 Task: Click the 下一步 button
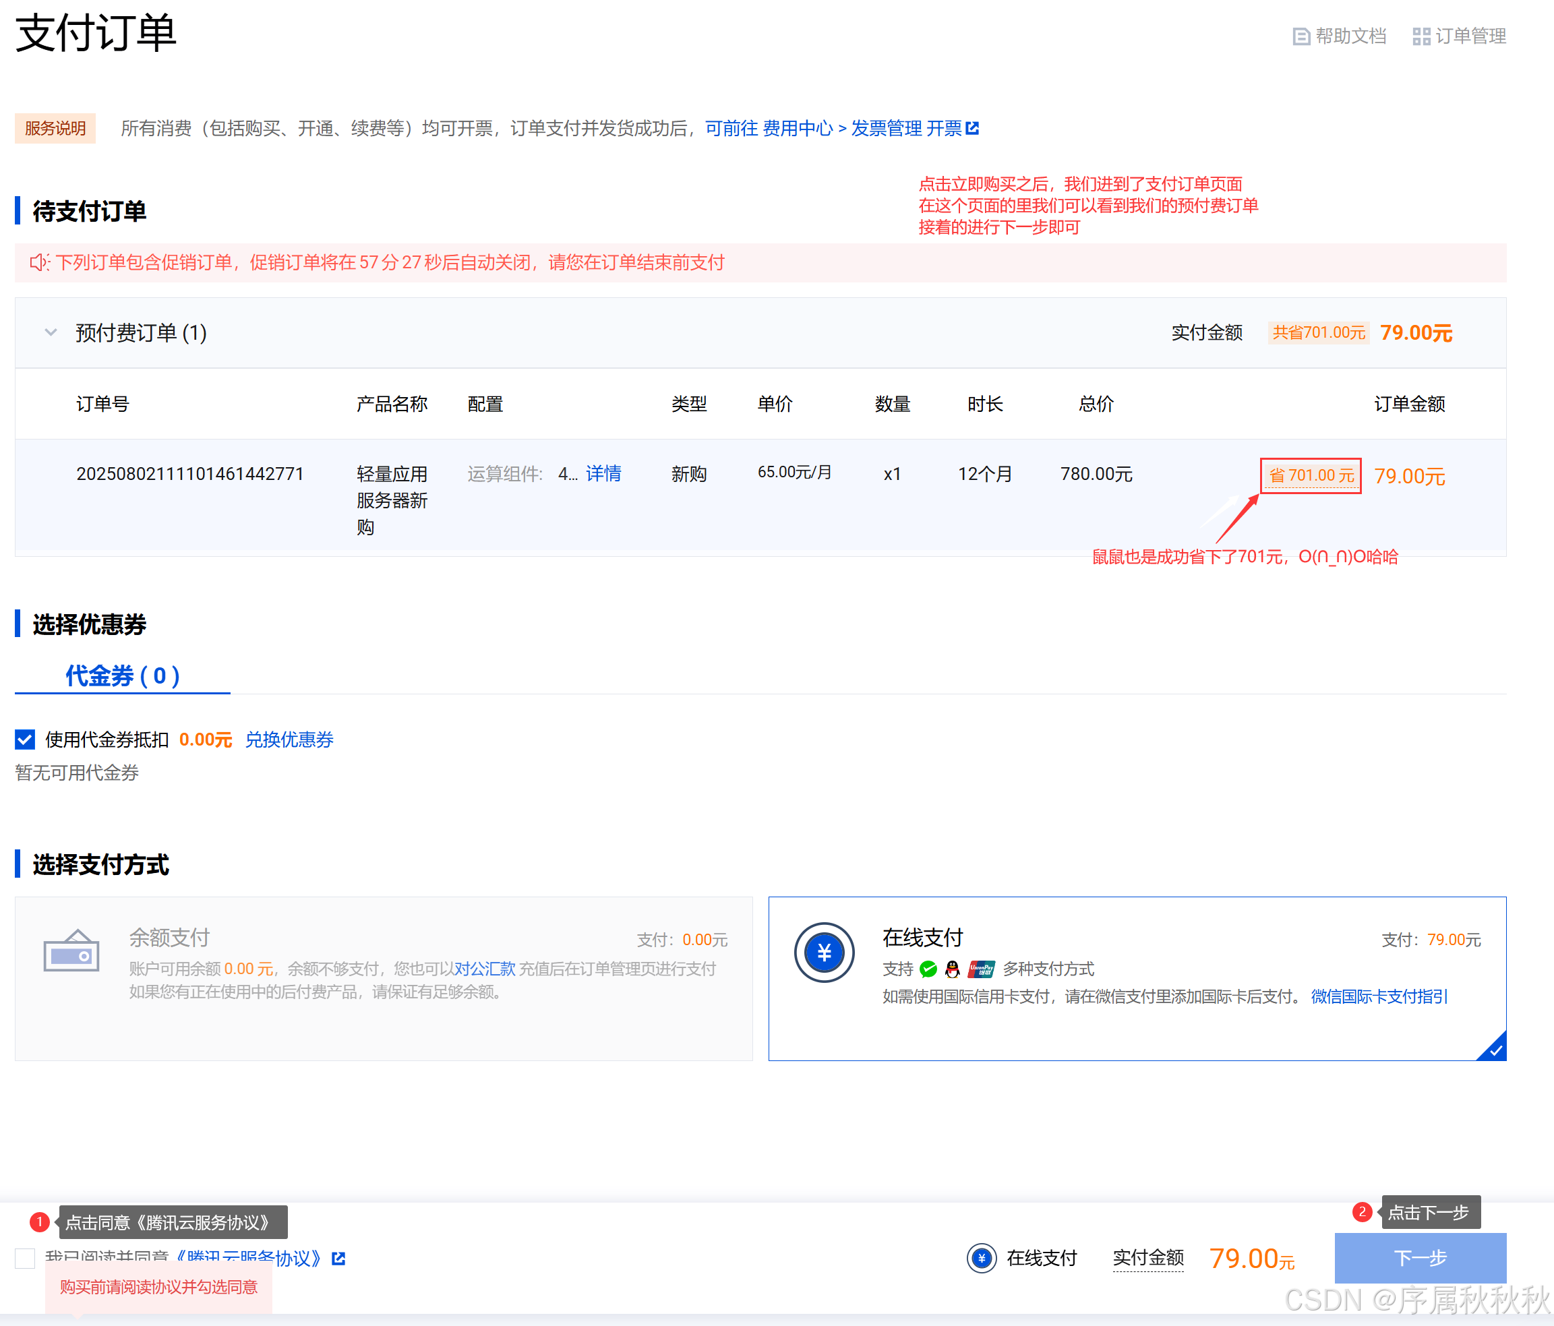(1420, 1258)
